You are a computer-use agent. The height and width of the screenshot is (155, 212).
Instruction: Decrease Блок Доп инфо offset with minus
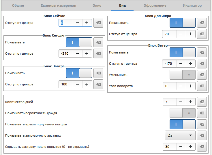pos(181,34)
